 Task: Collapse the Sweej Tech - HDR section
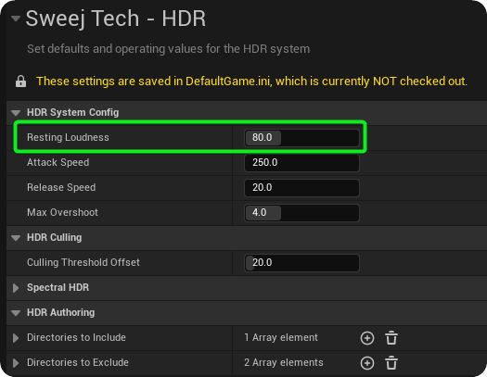16,19
